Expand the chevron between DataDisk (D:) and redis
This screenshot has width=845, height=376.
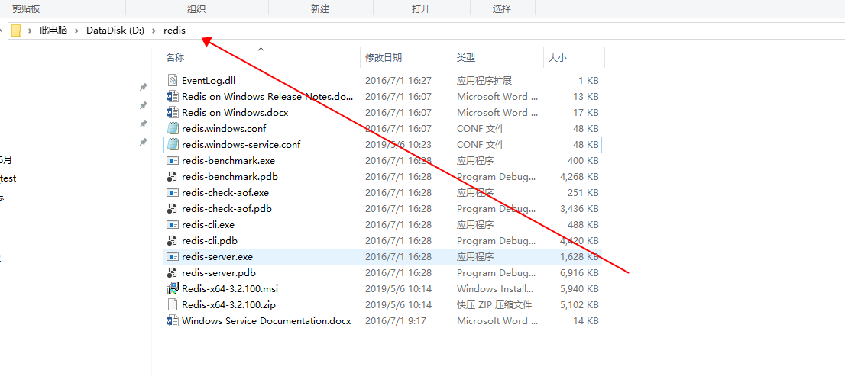tap(154, 31)
